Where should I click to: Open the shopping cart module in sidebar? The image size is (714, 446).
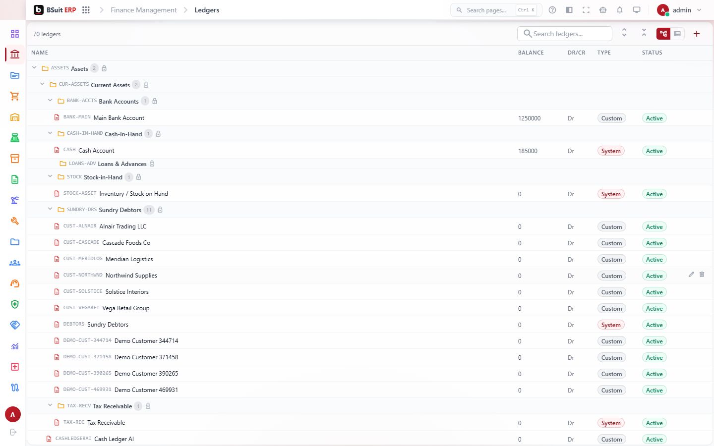15,96
